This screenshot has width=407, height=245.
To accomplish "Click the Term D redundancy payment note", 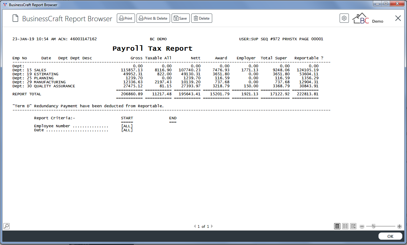I will [88, 106].
